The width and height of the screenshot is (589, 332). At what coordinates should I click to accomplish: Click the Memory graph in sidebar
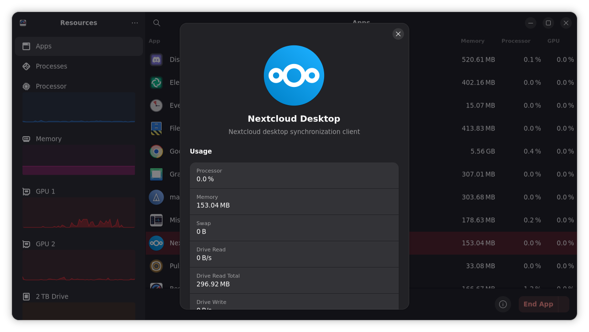pyautogui.click(x=78, y=161)
